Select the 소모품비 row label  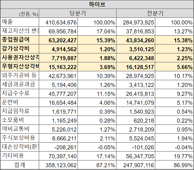pos(20,120)
